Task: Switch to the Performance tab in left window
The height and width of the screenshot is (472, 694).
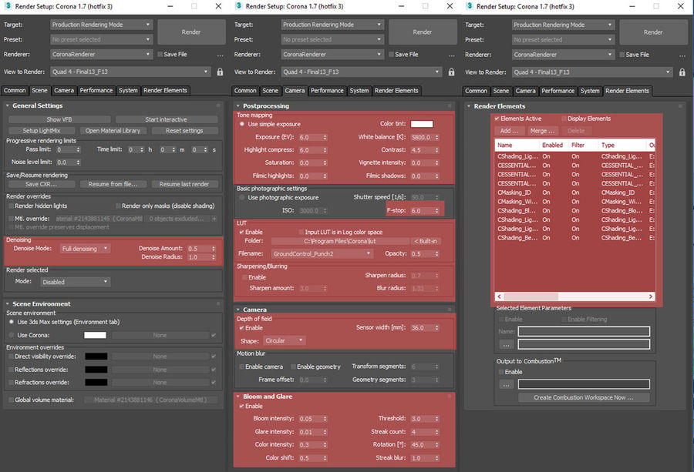Action: click(96, 90)
